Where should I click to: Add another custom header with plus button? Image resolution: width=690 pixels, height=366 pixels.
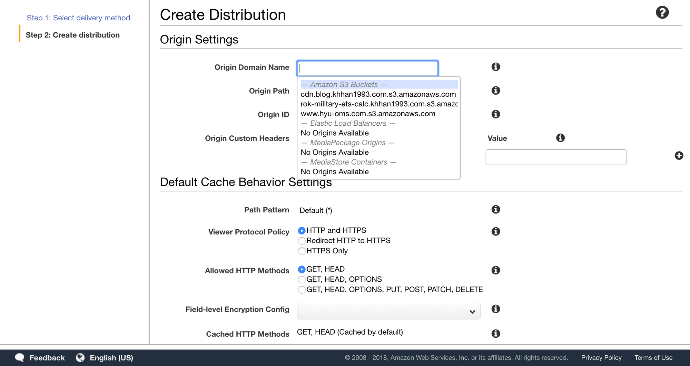pyautogui.click(x=679, y=156)
